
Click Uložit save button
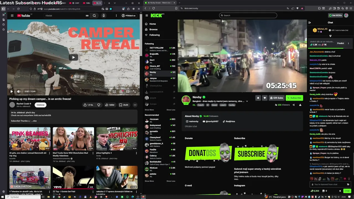[124, 105]
